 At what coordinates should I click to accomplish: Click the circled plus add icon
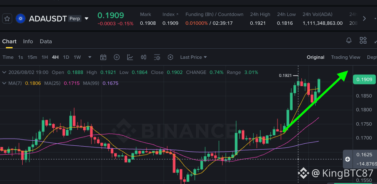click(117, 57)
